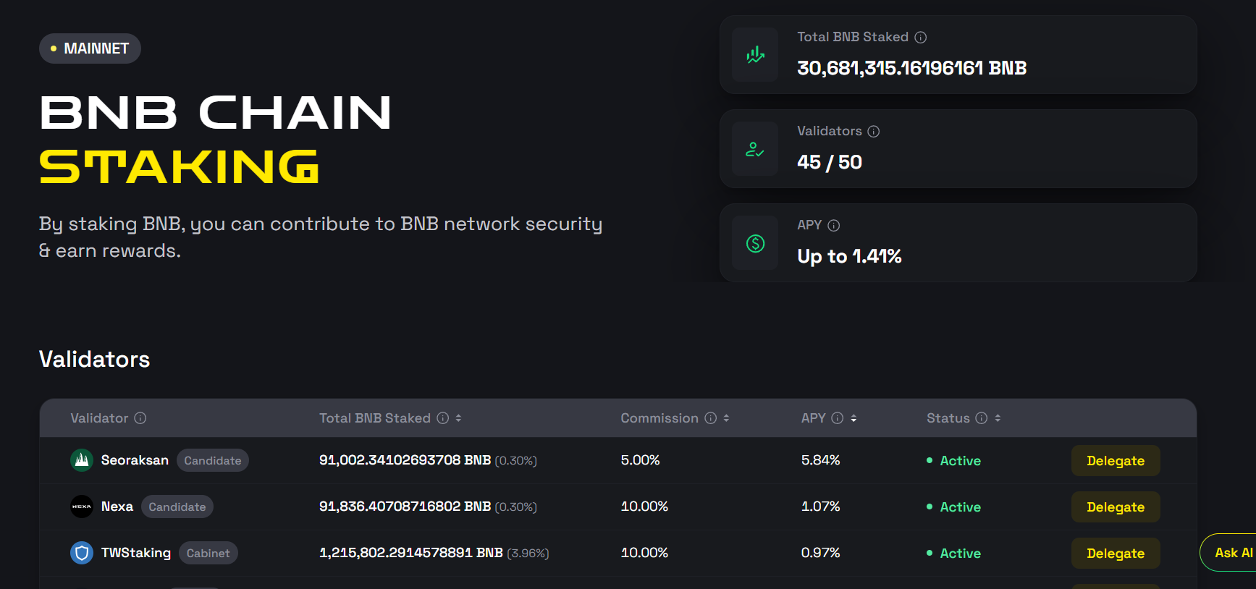1256x589 pixels.
Task: Click Nexa commission 10.00%
Action: [x=644, y=507]
